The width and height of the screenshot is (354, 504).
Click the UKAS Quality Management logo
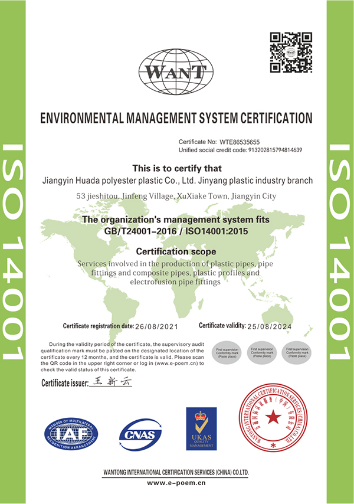(x=201, y=429)
